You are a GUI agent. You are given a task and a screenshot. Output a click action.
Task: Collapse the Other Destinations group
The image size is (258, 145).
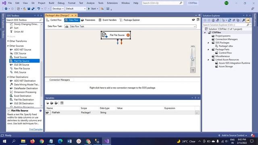coord(8,77)
